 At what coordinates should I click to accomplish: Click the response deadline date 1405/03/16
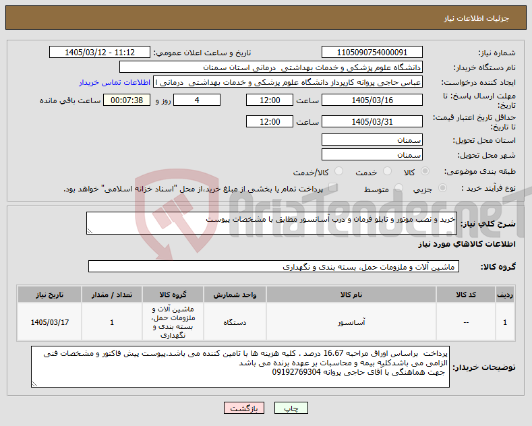372,100
